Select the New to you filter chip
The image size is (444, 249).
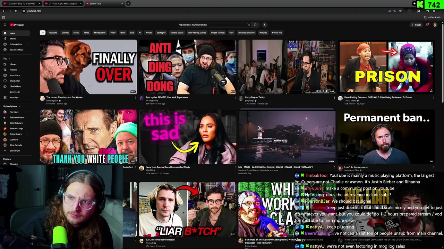[277, 33]
